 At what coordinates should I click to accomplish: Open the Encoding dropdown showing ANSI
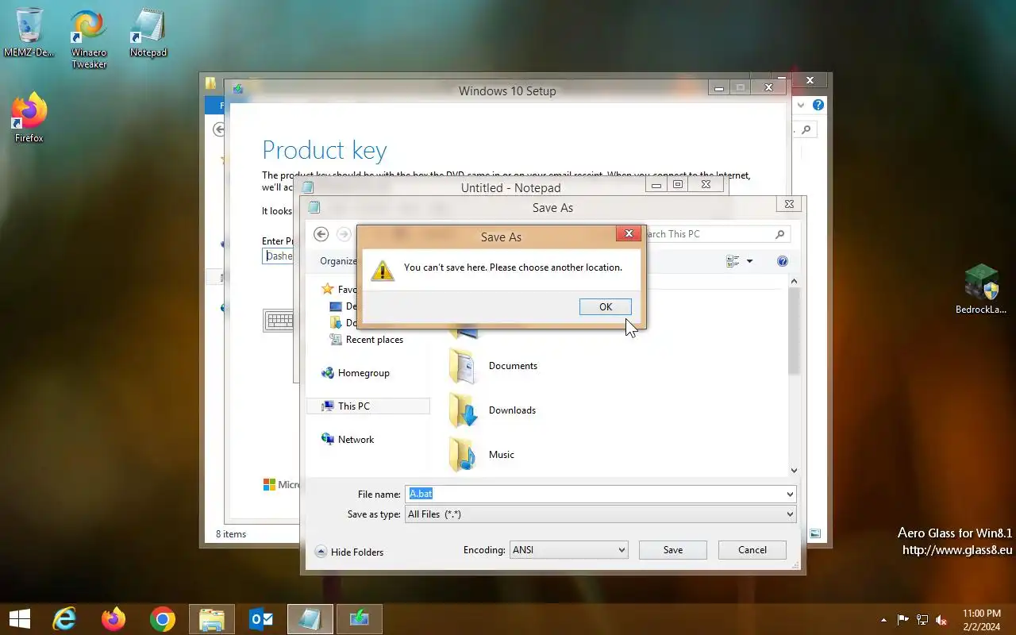click(568, 550)
